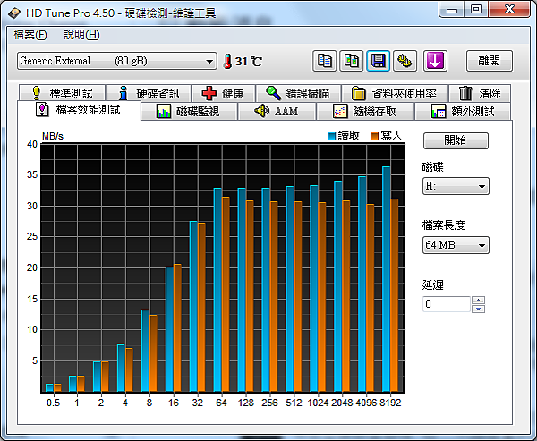Select the 檔案效能測試 tab
This screenshot has height=441, width=537.
[x=79, y=110]
